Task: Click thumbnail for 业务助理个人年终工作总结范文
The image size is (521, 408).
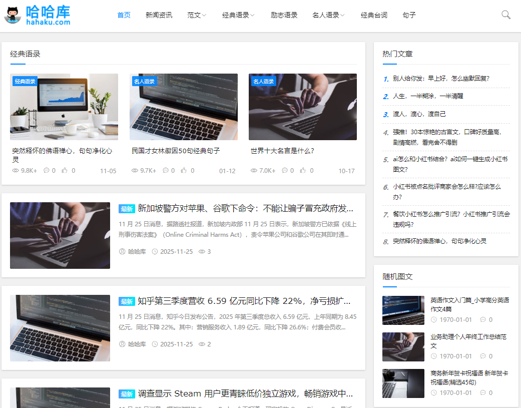Action: point(403,347)
